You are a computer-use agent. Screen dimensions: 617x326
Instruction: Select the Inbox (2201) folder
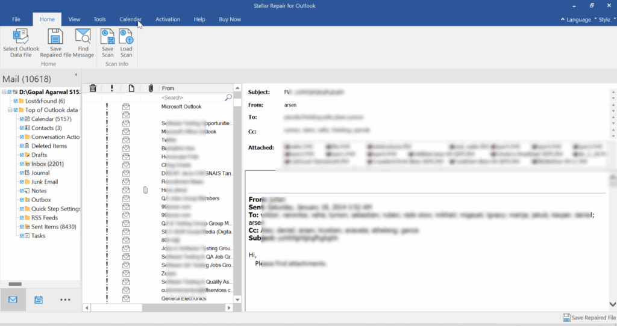coord(47,164)
